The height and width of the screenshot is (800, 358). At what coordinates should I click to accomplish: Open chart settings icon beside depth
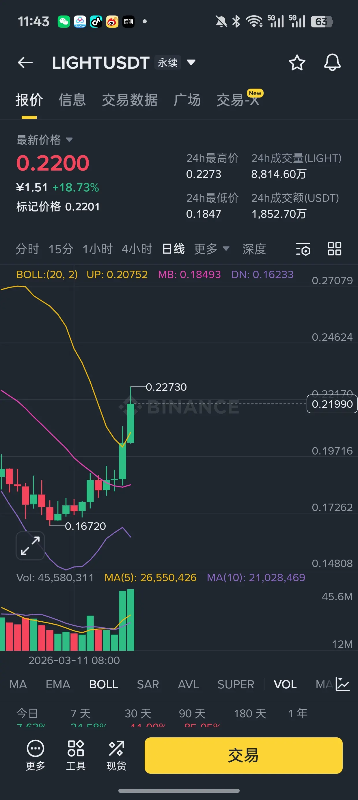[x=303, y=249]
